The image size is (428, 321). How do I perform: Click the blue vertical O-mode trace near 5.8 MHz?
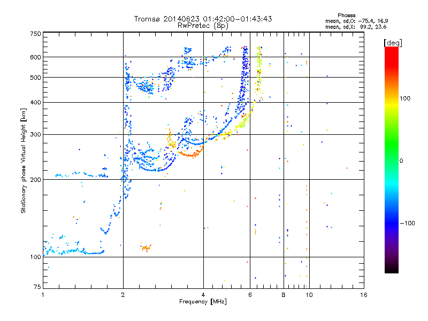(x=244, y=77)
